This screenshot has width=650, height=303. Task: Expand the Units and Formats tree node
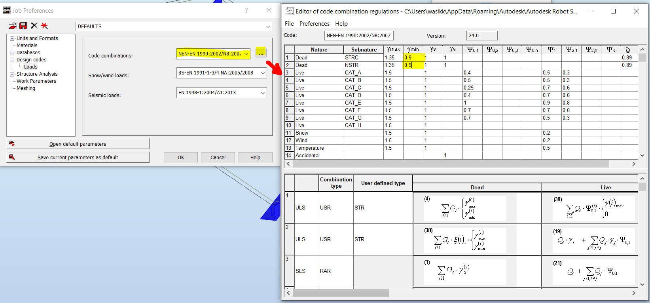click(x=12, y=38)
